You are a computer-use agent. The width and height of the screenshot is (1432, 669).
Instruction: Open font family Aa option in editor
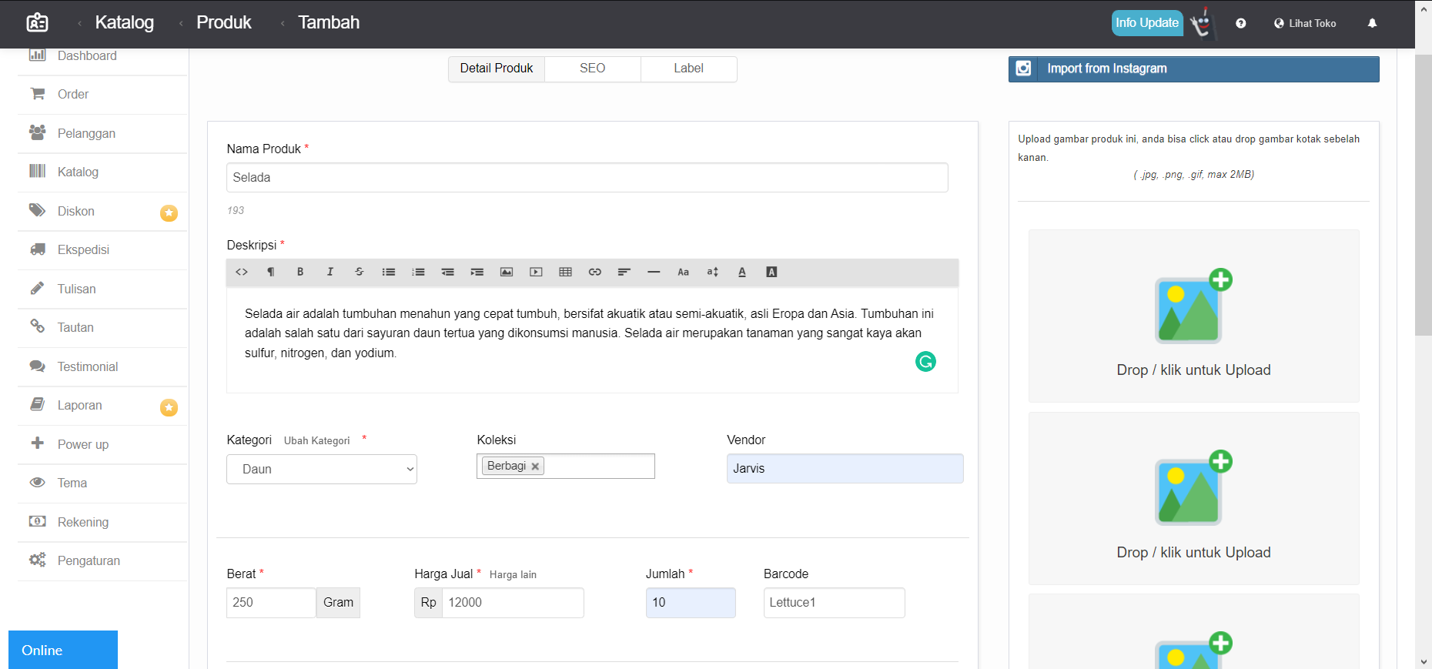click(x=683, y=272)
